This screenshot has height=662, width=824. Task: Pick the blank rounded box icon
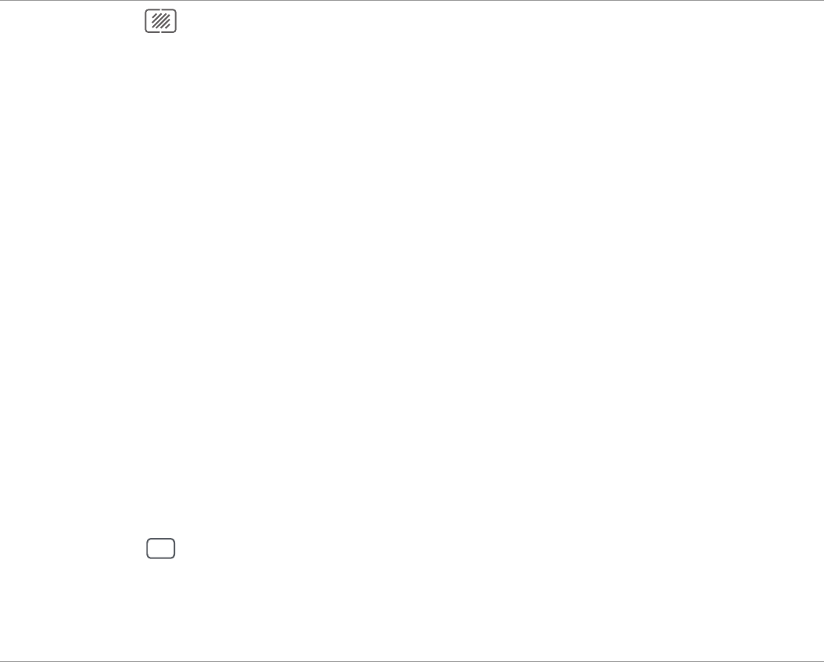[x=161, y=548]
